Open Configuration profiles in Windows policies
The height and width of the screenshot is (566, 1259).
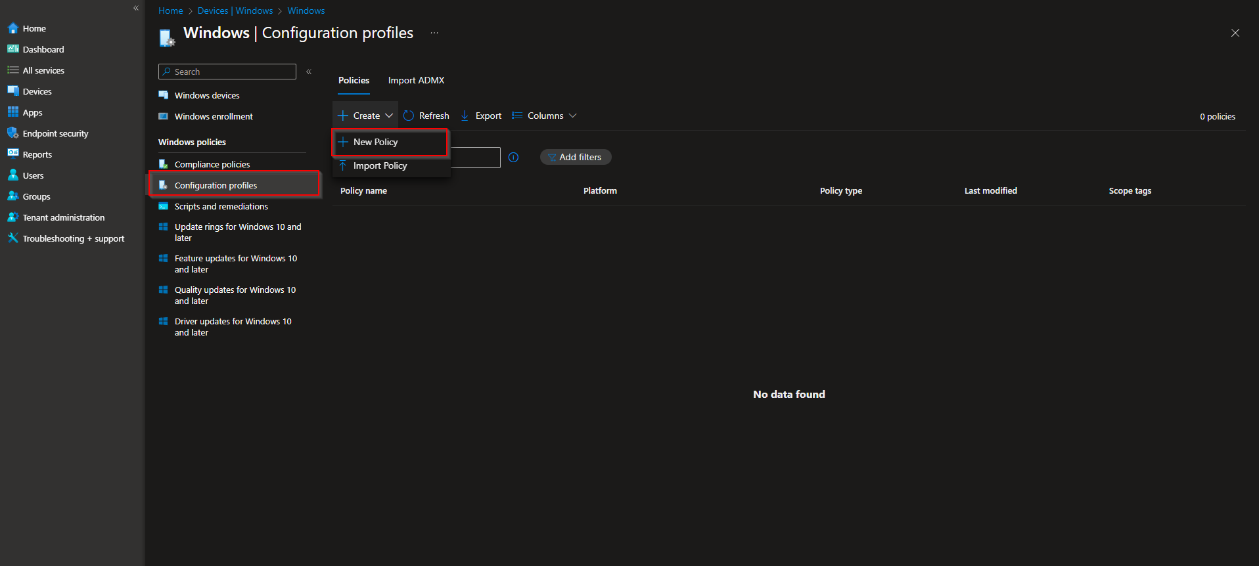coord(235,185)
